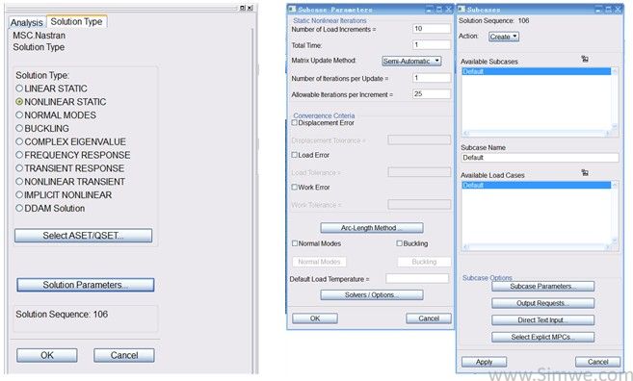633x381 pixels.
Task: Choose DDAM Solution option
Action: [x=50, y=208]
